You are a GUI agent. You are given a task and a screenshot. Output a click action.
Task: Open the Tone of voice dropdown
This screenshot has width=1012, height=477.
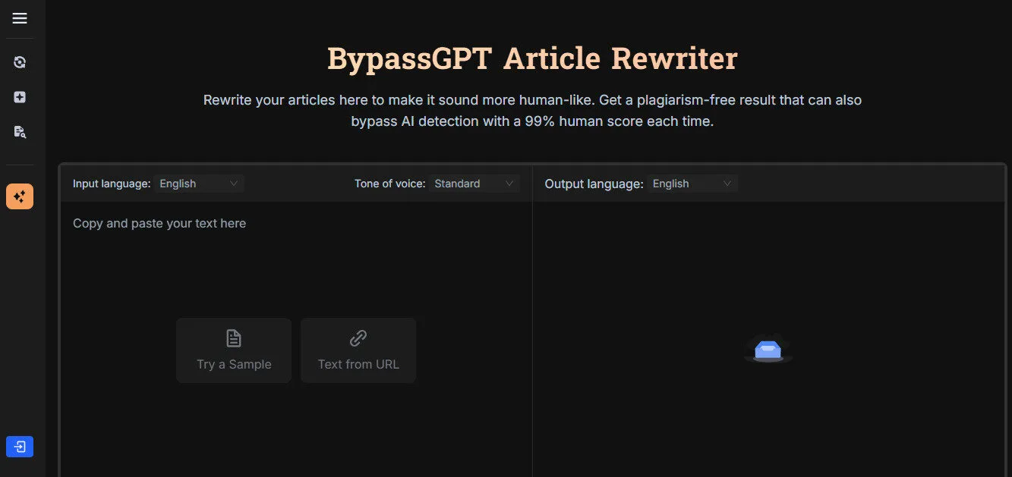[x=472, y=183]
